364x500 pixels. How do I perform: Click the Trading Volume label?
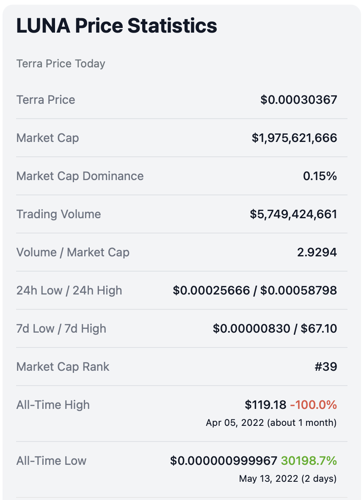point(58,214)
